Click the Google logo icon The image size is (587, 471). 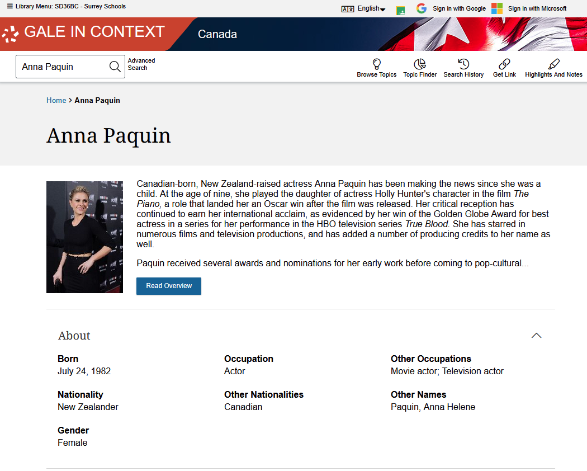[x=422, y=8]
